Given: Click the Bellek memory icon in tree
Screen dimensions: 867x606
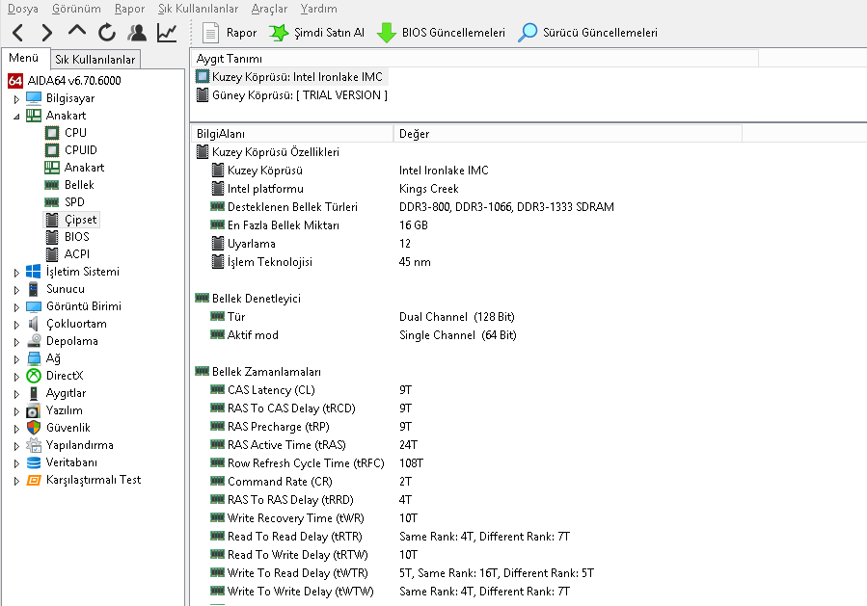Looking at the screenshot, I should [52, 185].
